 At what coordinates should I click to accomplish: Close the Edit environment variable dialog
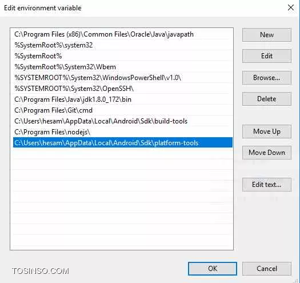point(291,7)
